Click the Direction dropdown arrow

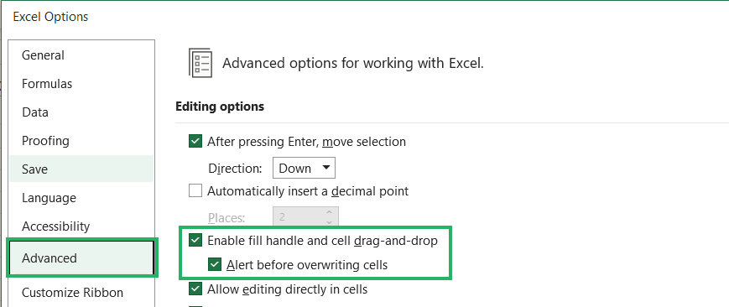[x=326, y=168]
